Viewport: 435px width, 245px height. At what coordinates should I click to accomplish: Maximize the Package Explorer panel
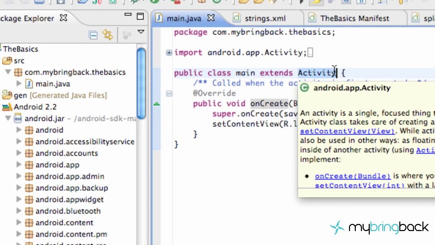[x=140, y=16]
